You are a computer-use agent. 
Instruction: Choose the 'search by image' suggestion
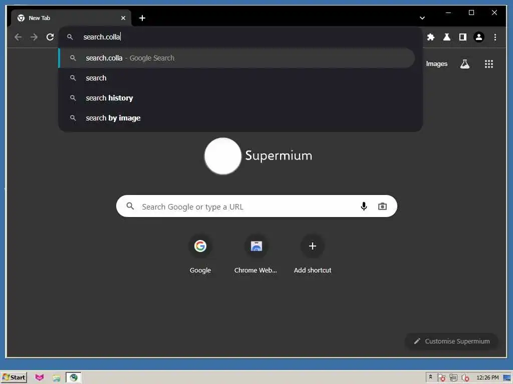click(x=237, y=118)
